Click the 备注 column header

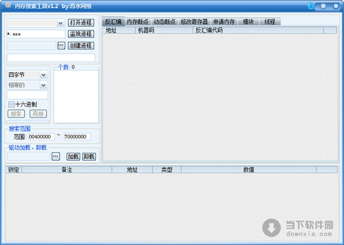[67, 169]
